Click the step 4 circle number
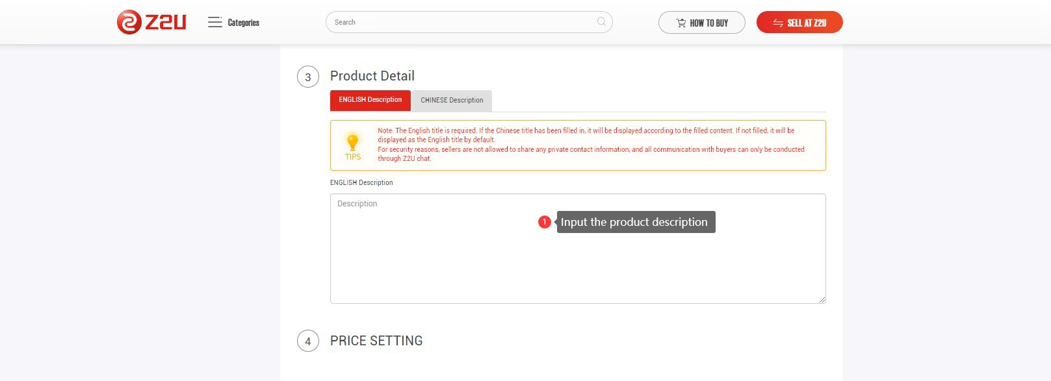The image size is (1051, 381). coord(308,341)
